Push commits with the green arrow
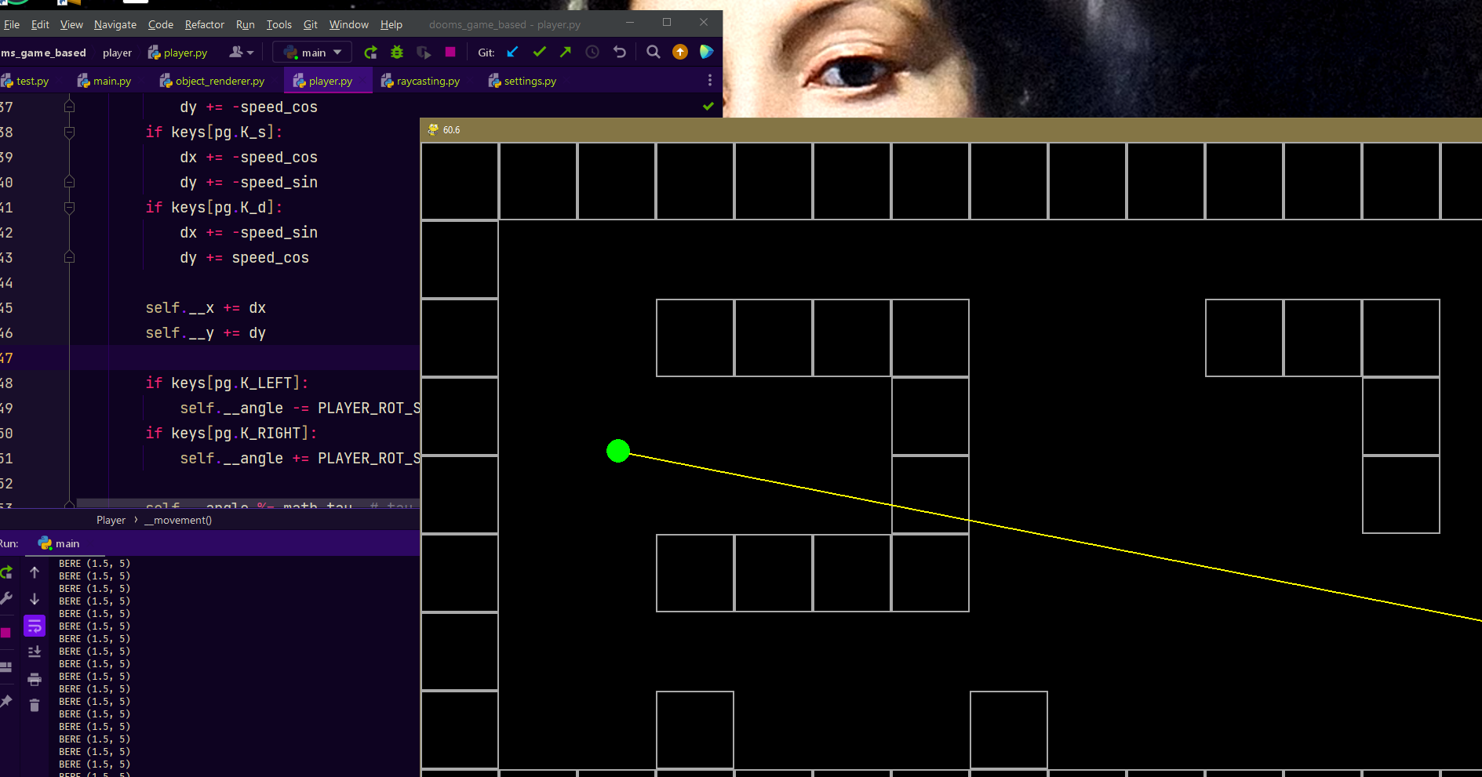 565,52
